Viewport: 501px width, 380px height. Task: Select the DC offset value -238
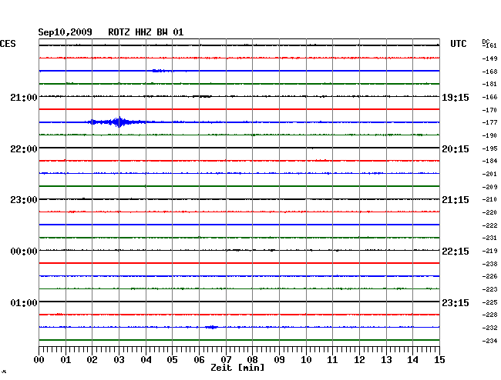pos(489,264)
